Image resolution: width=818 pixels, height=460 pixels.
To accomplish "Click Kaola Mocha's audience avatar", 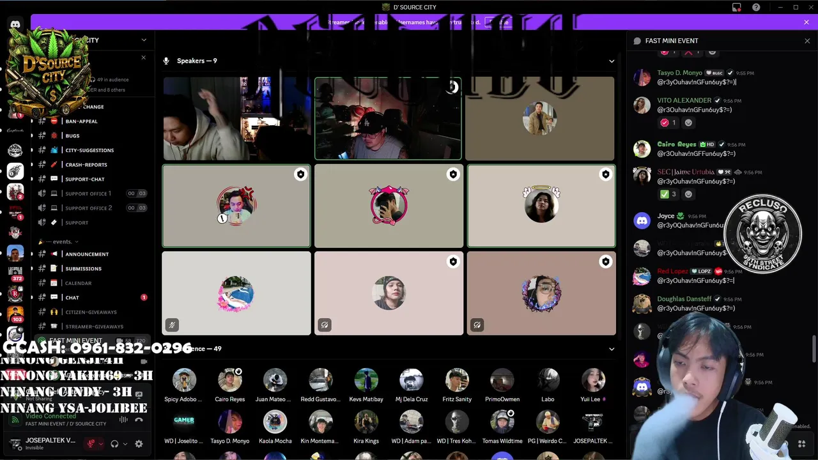I will point(275,422).
